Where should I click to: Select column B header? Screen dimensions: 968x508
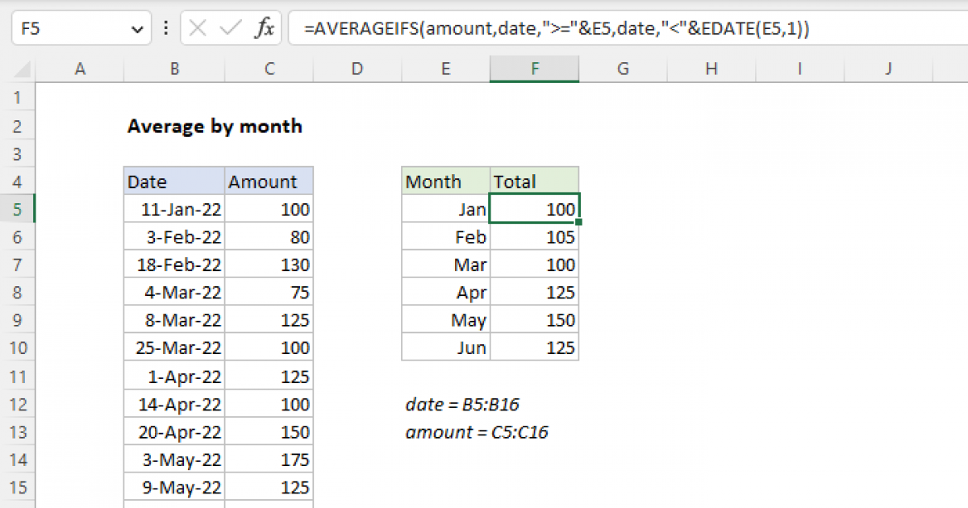point(174,69)
